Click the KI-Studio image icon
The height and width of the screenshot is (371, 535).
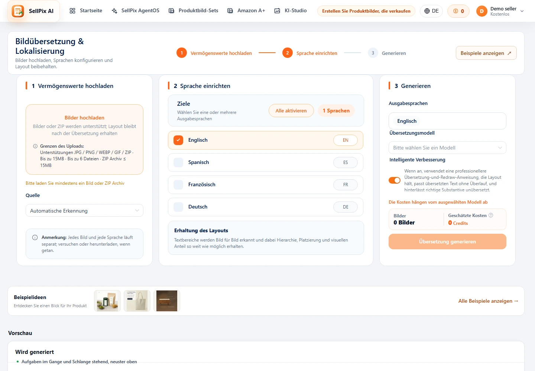(277, 11)
